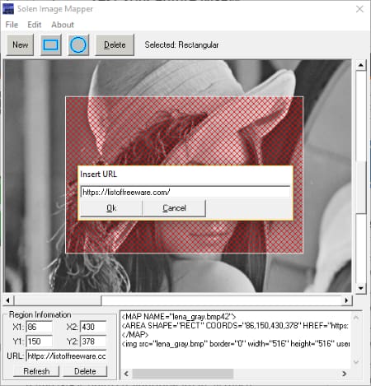Select the circle region tool icon
This screenshot has width=371, height=386.
tap(78, 44)
